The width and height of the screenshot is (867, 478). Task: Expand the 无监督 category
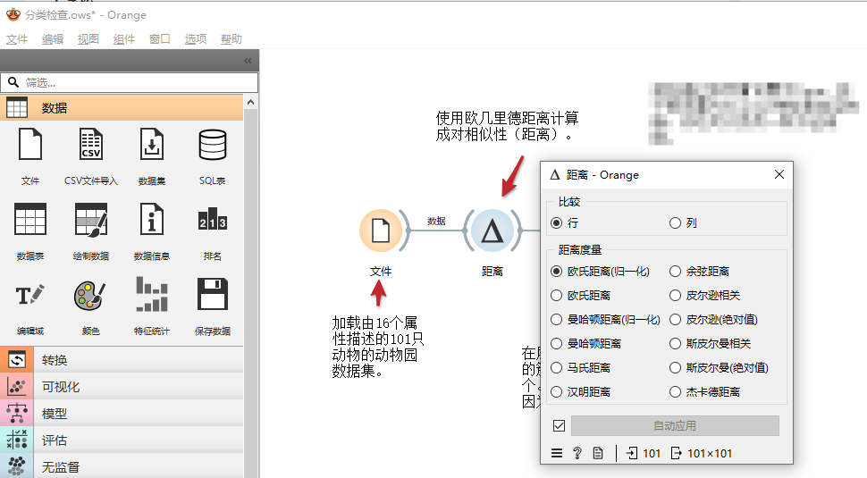122,465
